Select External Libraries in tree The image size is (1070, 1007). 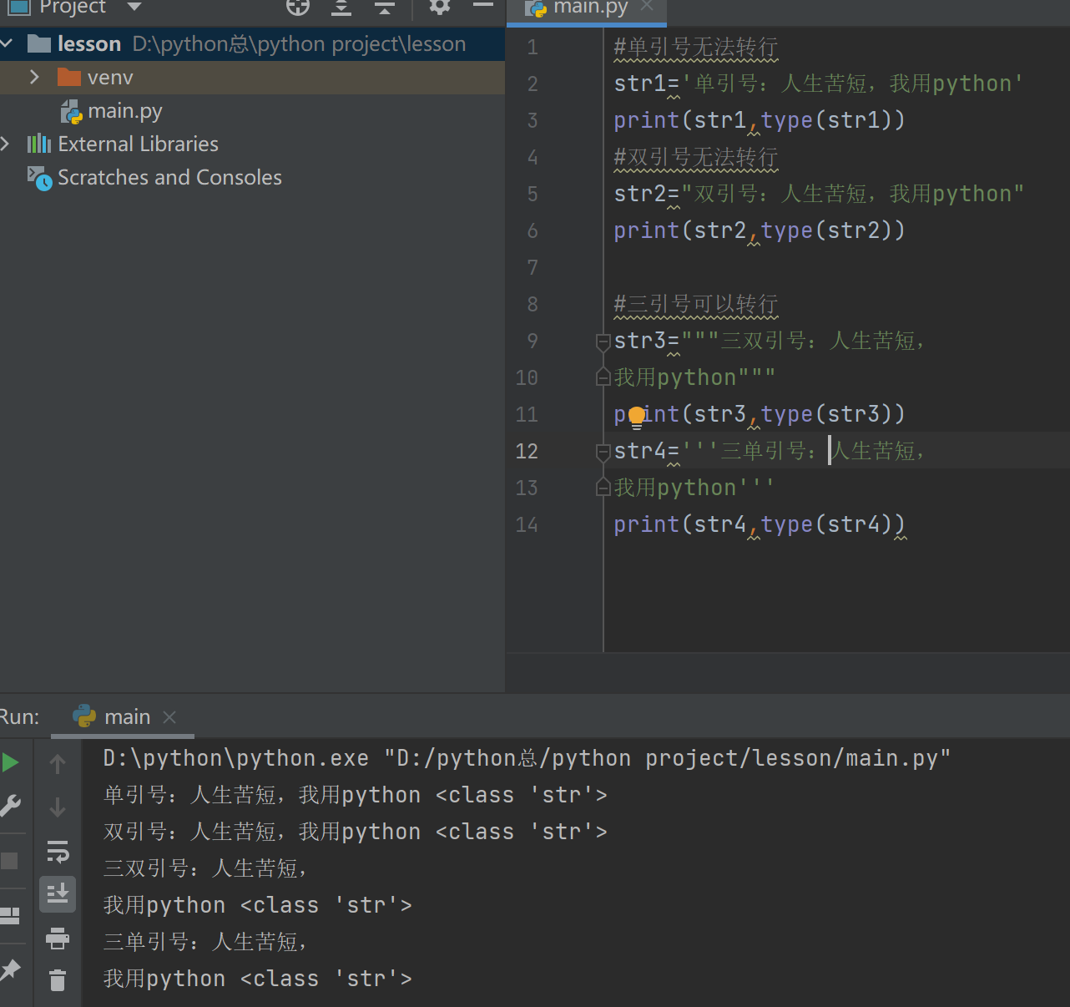coord(138,144)
